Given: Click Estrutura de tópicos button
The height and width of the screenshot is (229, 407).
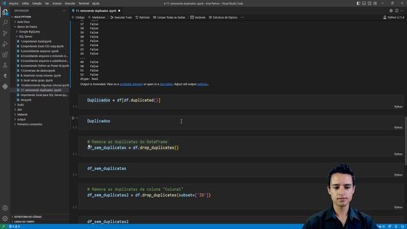Looking at the screenshot, I should click(x=223, y=17).
